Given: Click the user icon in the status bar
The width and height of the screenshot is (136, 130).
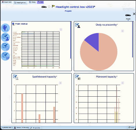Looking at the screenshot, I should [x=15, y=128].
